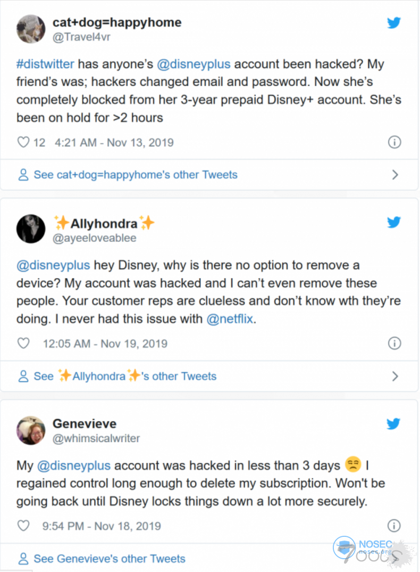This screenshot has width=420, height=572.
Task: Click the Twitter bird icon on cat+dog=happyhome's tweet
Action: pyautogui.click(x=393, y=22)
